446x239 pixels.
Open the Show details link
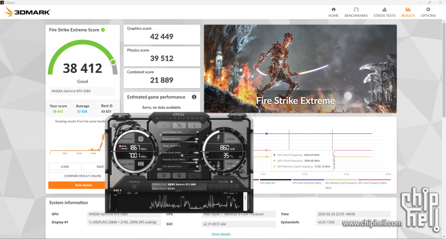tap(221, 234)
